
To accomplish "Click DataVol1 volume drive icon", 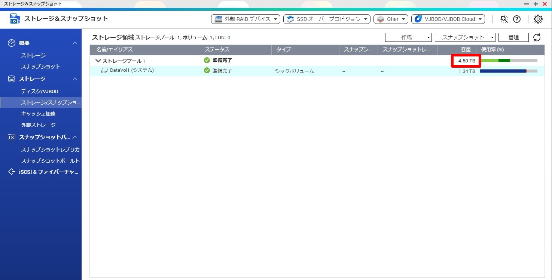I will tap(105, 71).
